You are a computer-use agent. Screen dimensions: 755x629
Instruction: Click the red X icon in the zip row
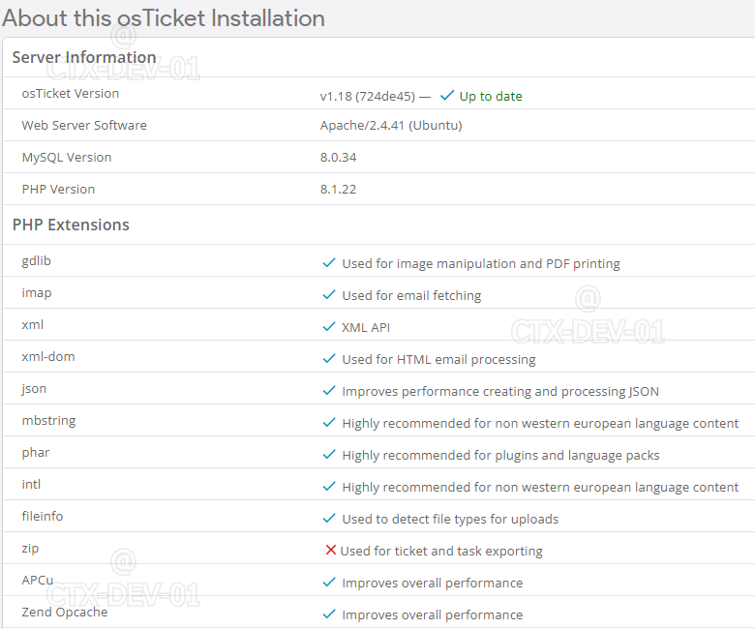tap(330, 550)
